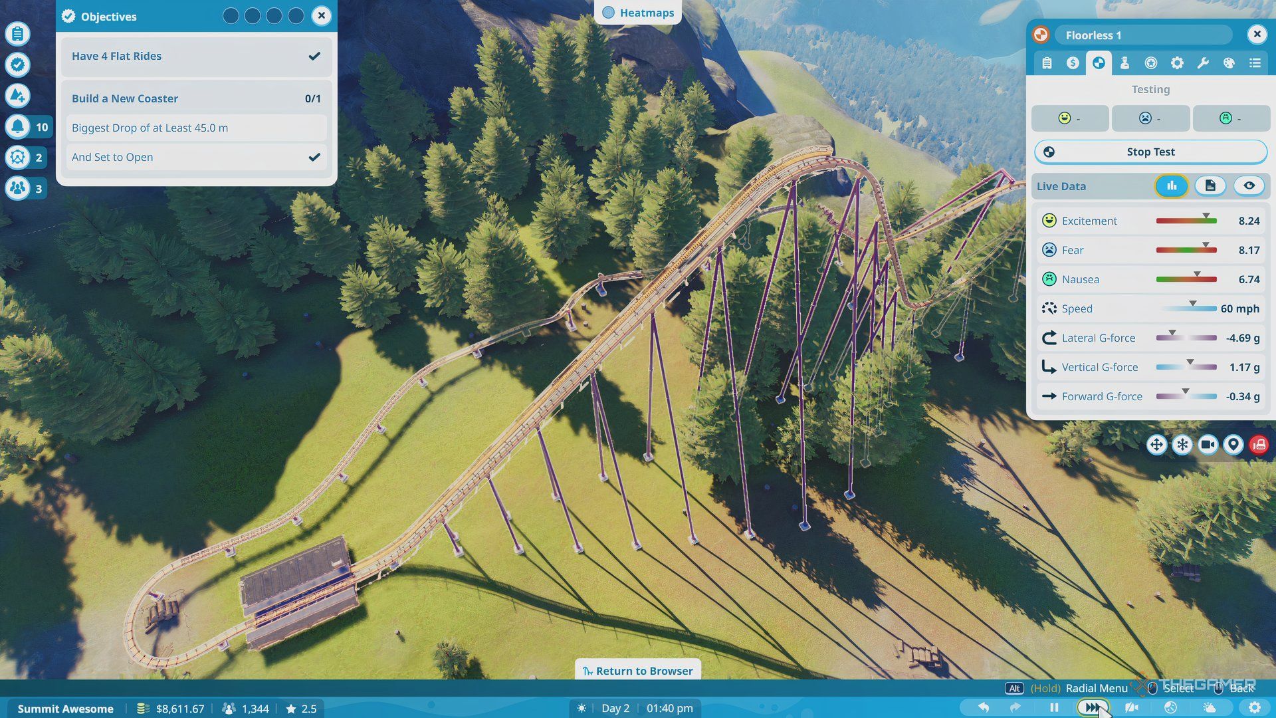The image size is (1276, 718).
Task: Click the move gizmo icon
Action: pyautogui.click(x=1156, y=445)
